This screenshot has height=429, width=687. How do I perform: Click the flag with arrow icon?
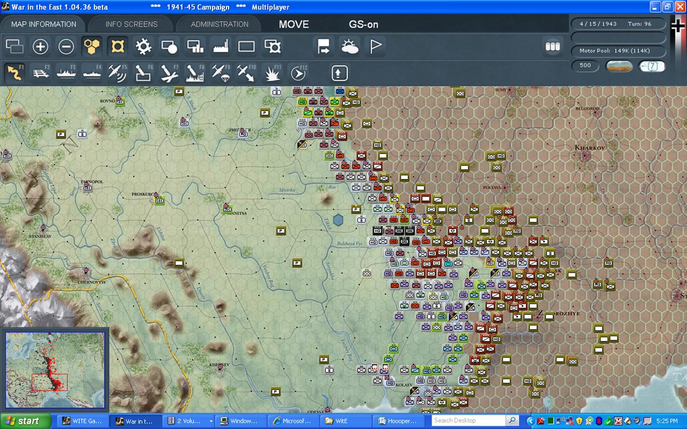[324, 47]
